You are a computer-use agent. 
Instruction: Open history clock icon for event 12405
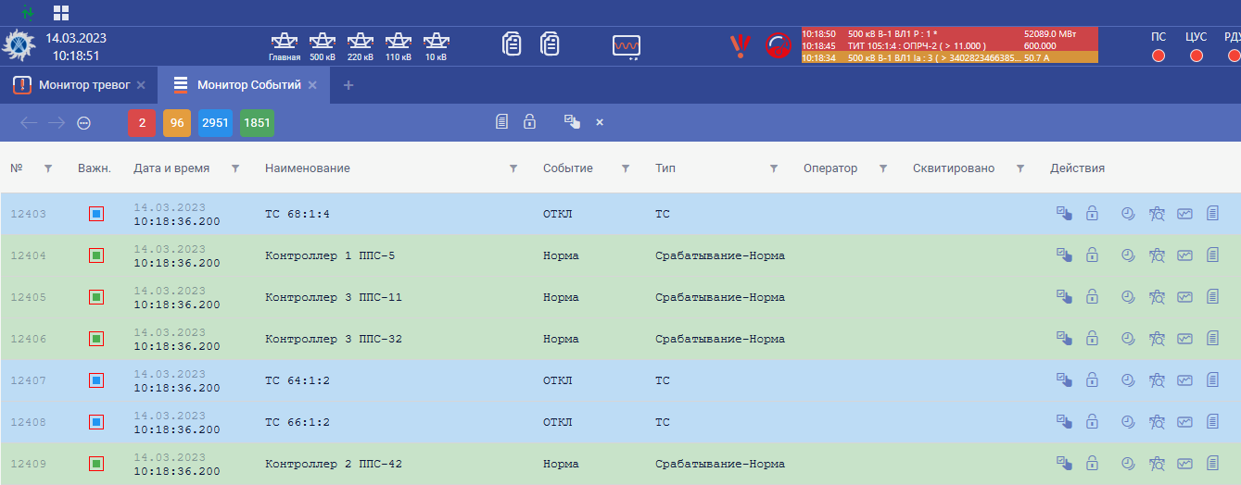pyautogui.click(x=1128, y=297)
